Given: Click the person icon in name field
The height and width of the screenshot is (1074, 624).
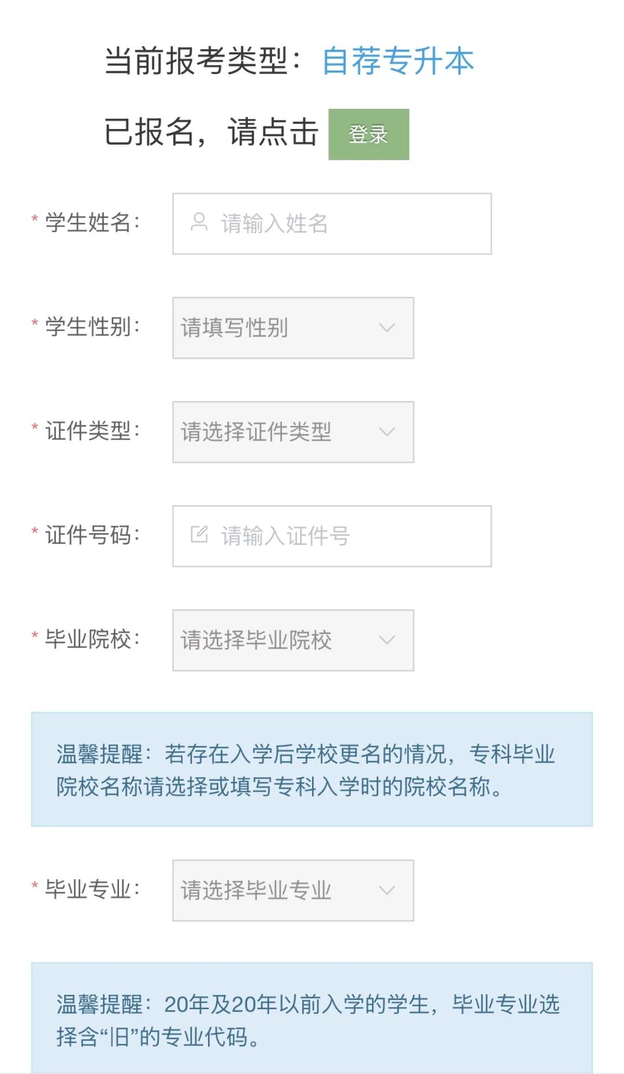Looking at the screenshot, I should (199, 223).
